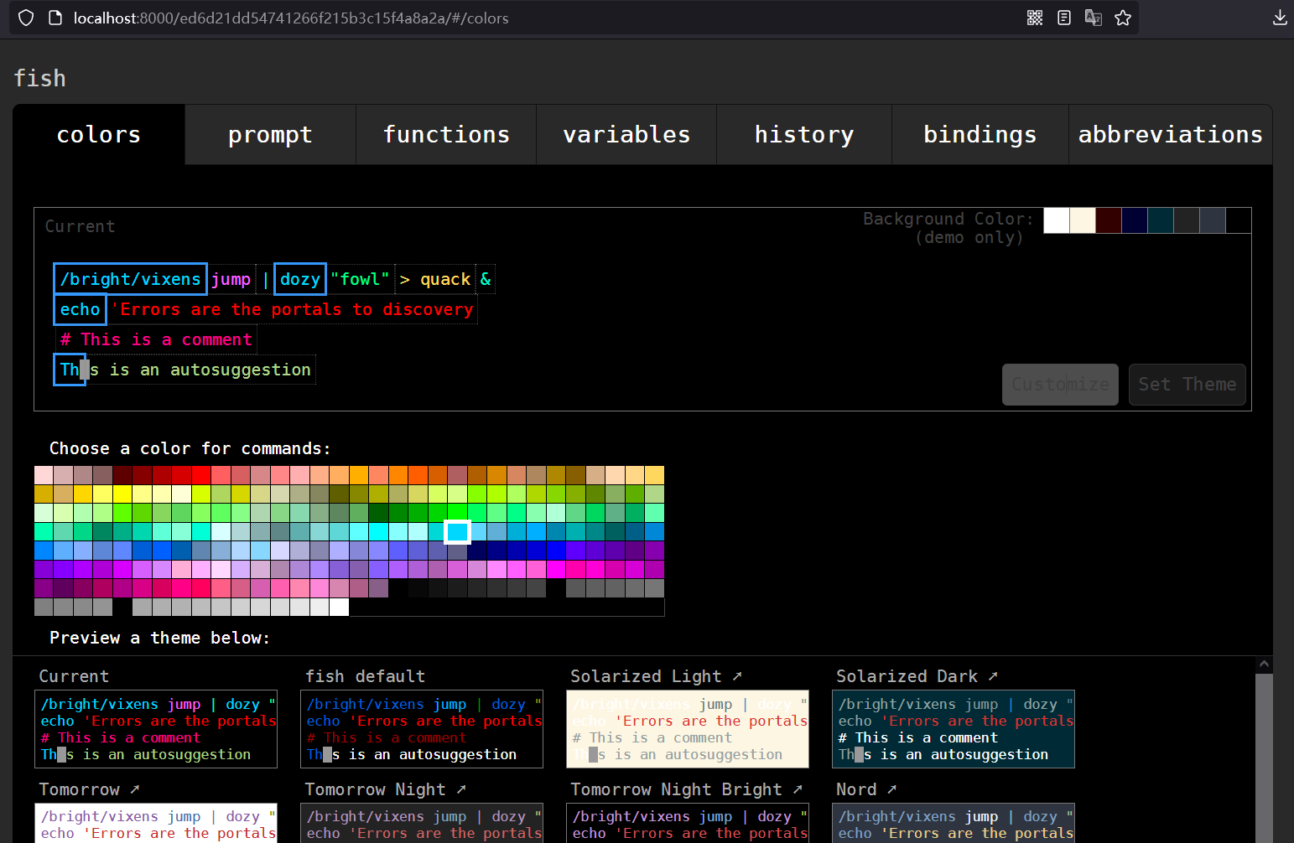Select the echo token in the preview
Image resolution: width=1294 pixels, height=843 pixels.
[79, 309]
